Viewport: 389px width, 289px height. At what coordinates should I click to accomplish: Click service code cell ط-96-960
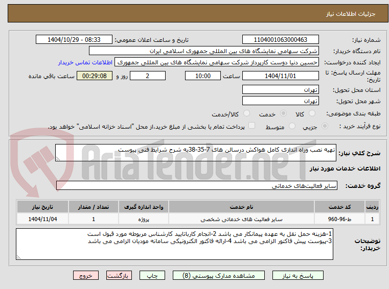(339, 219)
